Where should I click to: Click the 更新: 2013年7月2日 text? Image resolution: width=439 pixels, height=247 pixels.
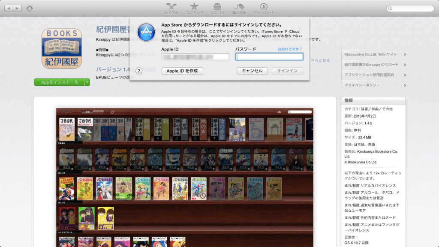[360, 116]
